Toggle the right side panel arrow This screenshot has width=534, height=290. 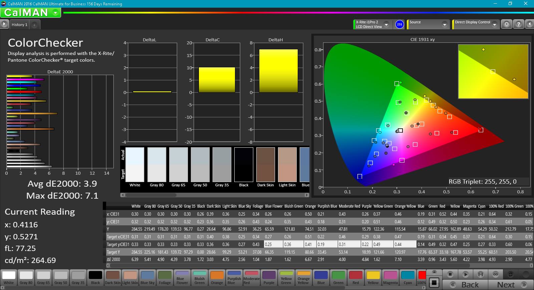click(530, 24)
